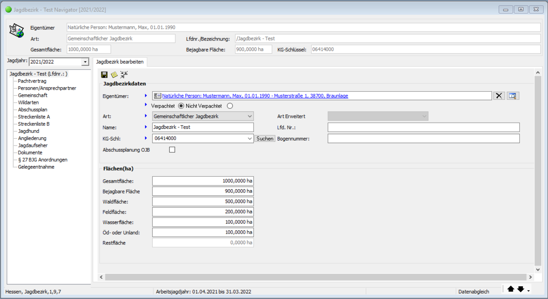Screen dimensions: 548x299
Task: Click the black up arrow icon
Action: click(511, 289)
